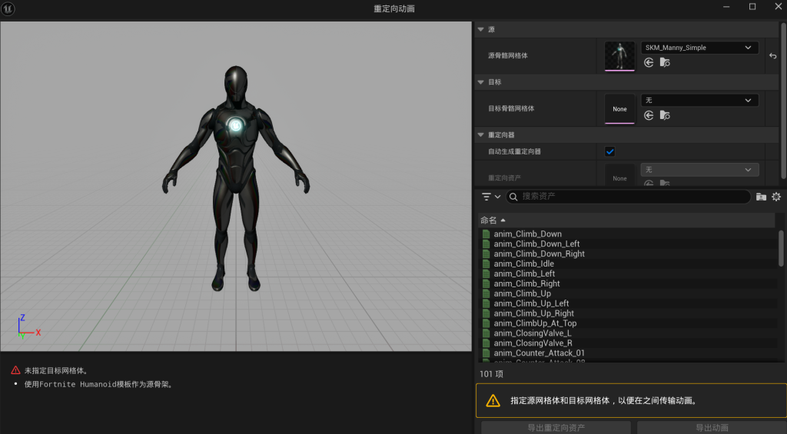Click target mesh None thumbnail

point(619,109)
